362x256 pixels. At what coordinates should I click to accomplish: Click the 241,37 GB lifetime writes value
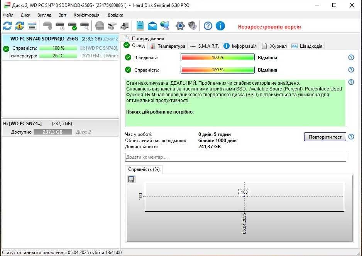pyautogui.click(x=210, y=147)
